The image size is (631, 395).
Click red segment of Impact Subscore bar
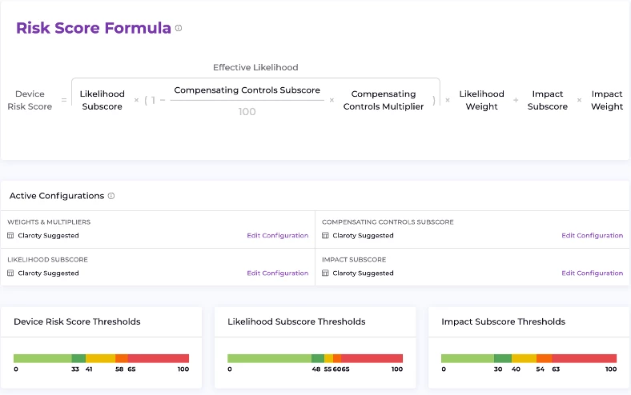pos(584,358)
